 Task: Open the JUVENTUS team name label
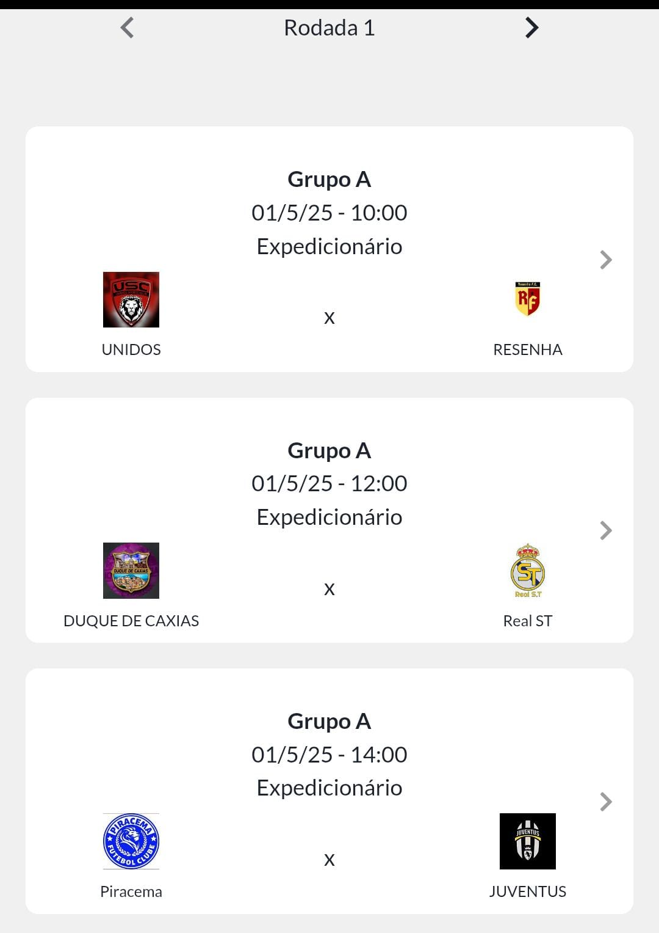pos(528,891)
